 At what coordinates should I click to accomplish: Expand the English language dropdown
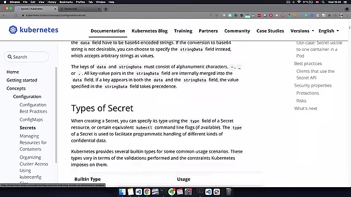pos(329,31)
